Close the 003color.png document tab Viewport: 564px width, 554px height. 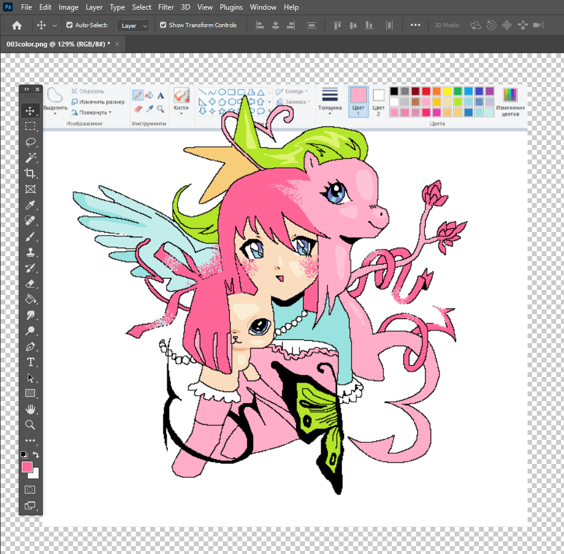(x=117, y=44)
